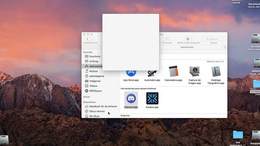The width and height of the screenshot is (260, 146).
Task: Select the Automator.app label
Action: 152,80
